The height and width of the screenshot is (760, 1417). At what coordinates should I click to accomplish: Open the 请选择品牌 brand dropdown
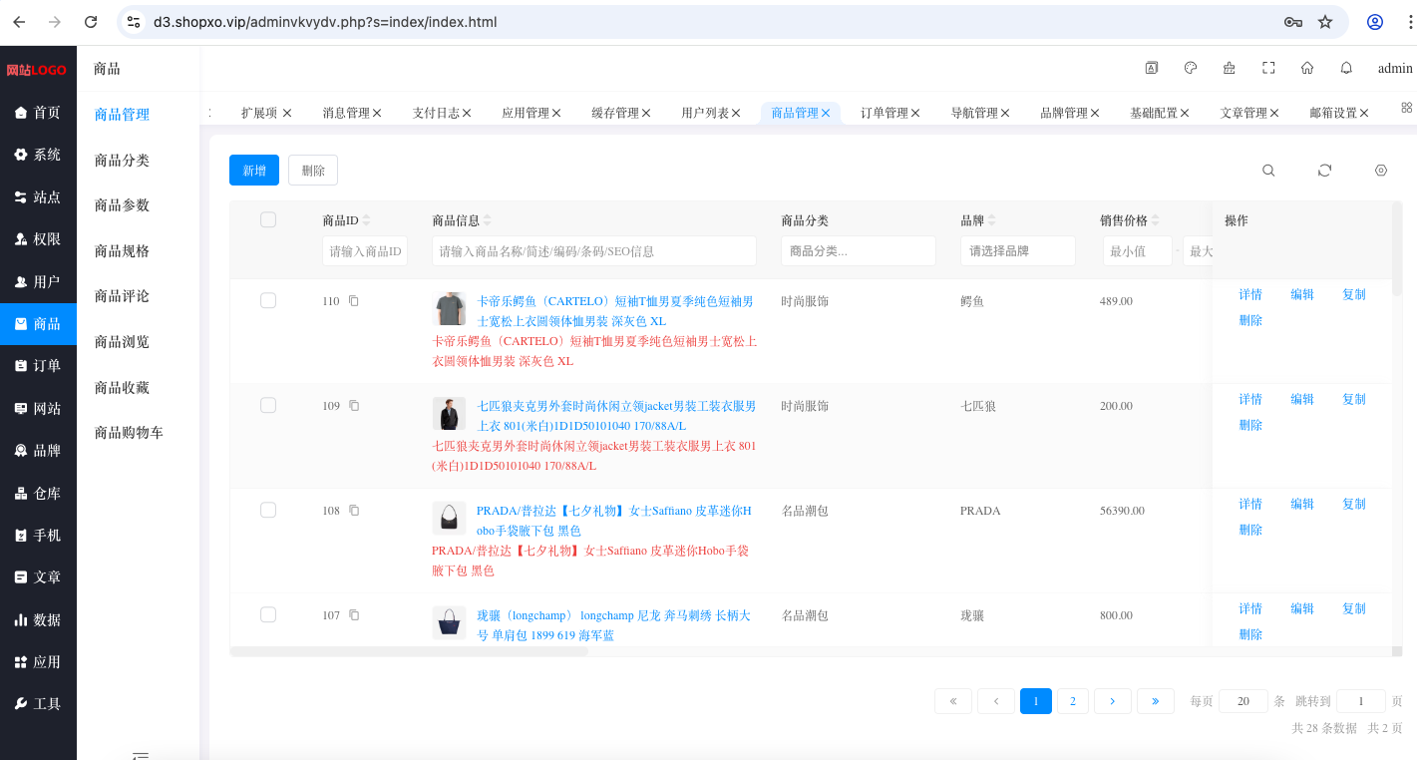tap(1018, 250)
